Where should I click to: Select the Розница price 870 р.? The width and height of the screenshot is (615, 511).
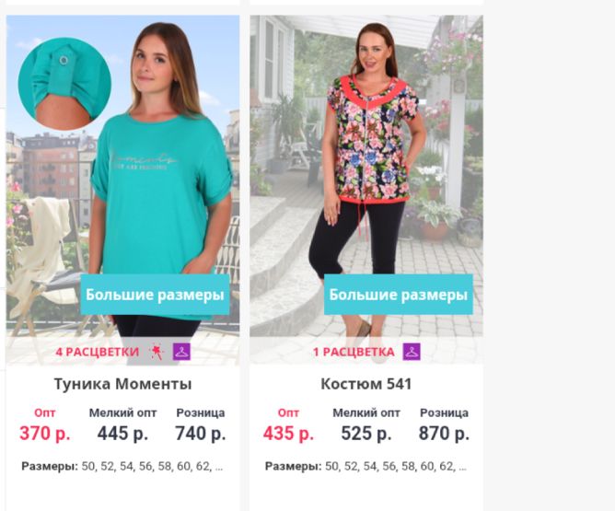(x=444, y=434)
